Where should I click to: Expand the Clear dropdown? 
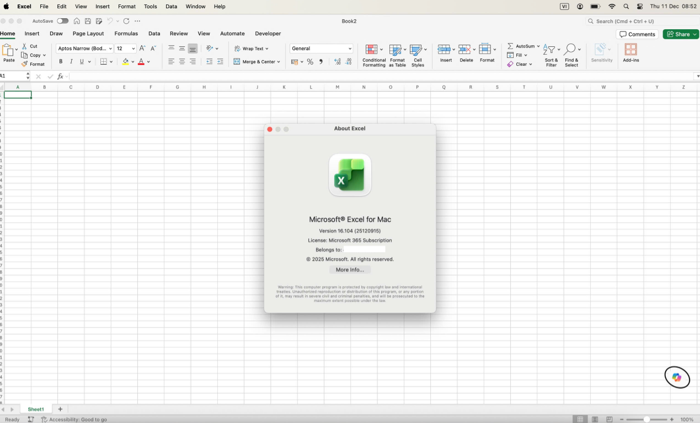pyautogui.click(x=531, y=65)
